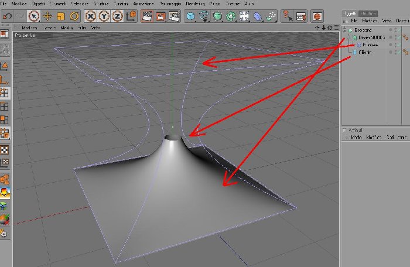Click the Attributi panel title

pos(356,130)
